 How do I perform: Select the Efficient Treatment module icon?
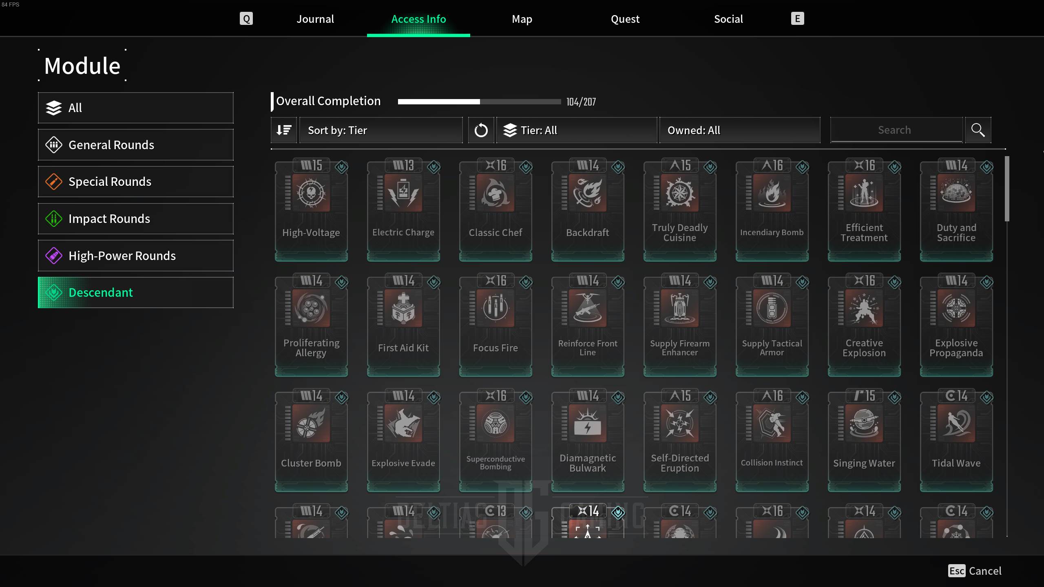pos(864,193)
